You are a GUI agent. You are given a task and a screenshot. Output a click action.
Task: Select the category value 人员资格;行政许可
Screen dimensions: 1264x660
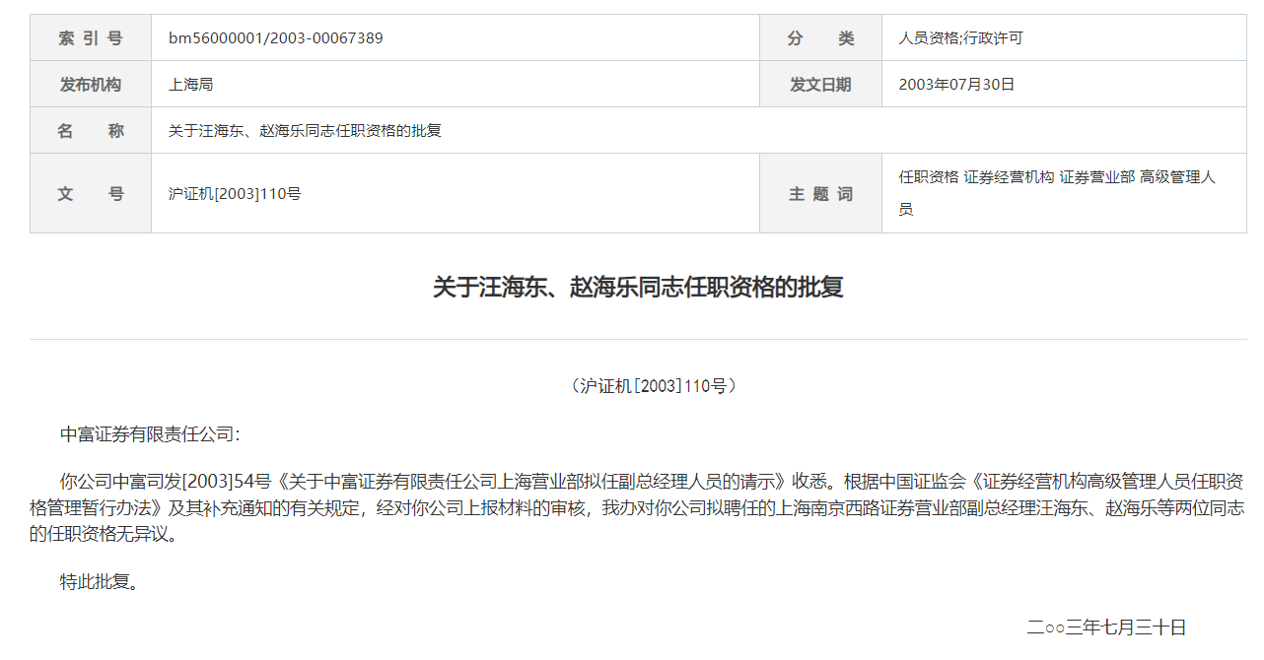click(960, 38)
